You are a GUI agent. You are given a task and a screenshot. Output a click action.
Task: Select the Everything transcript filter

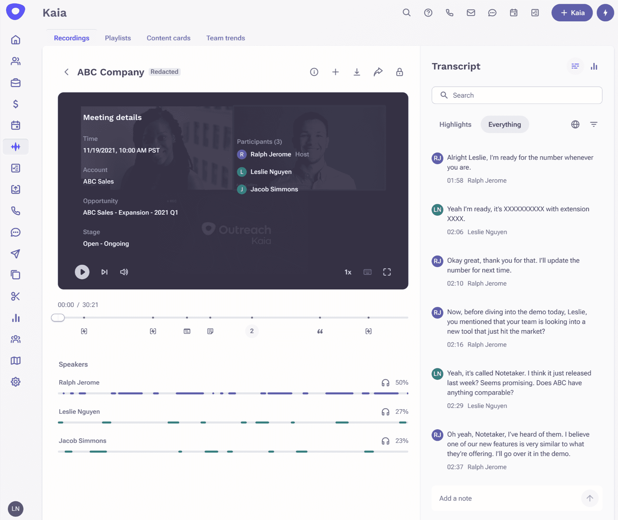[x=504, y=125]
